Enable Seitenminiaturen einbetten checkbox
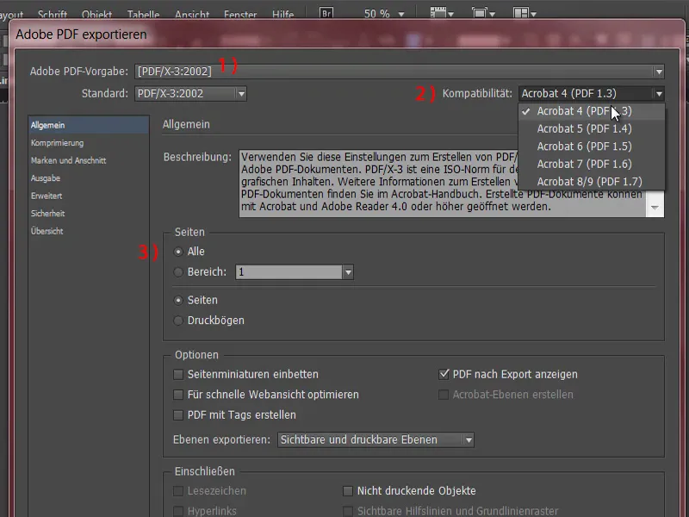The width and height of the screenshot is (689, 517). pos(178,375)
